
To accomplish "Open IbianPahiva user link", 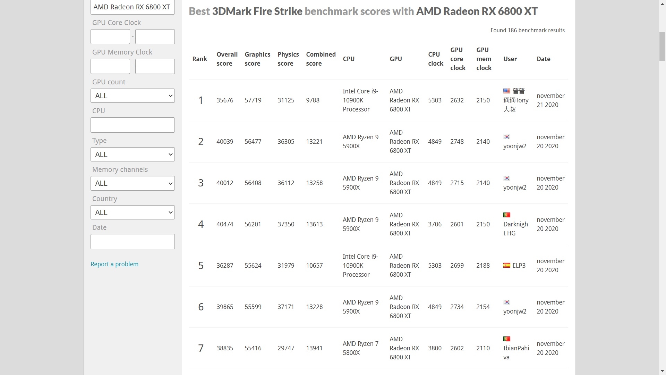I will [x=516, y=353].
